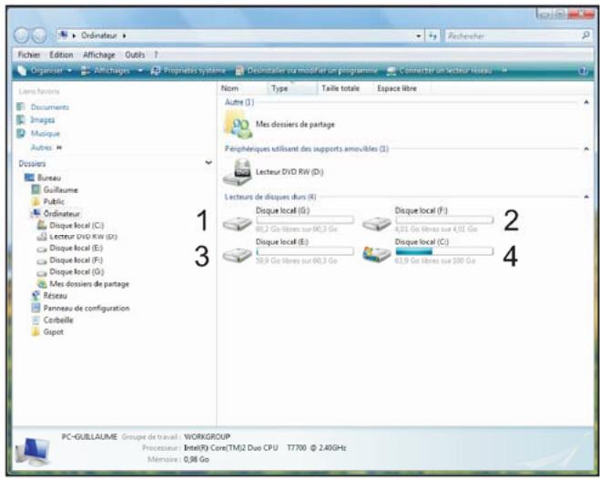Open the Fichier menu

click(x=29, y=55)
